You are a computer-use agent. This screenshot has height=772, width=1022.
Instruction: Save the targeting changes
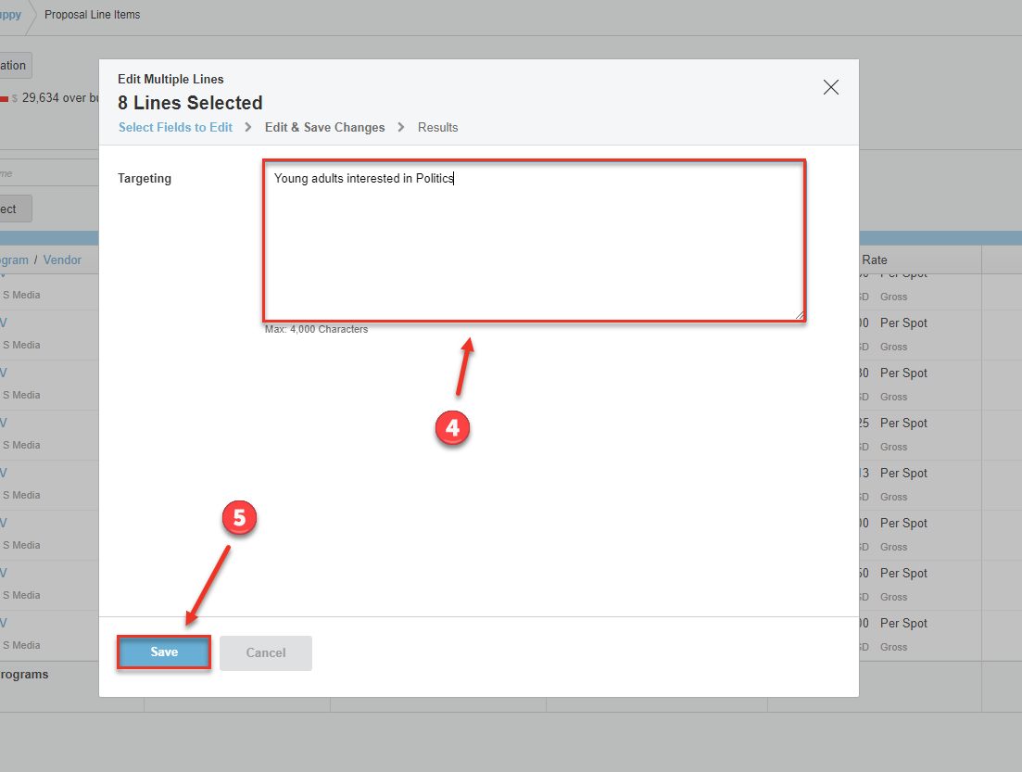(x=164, y=652)
